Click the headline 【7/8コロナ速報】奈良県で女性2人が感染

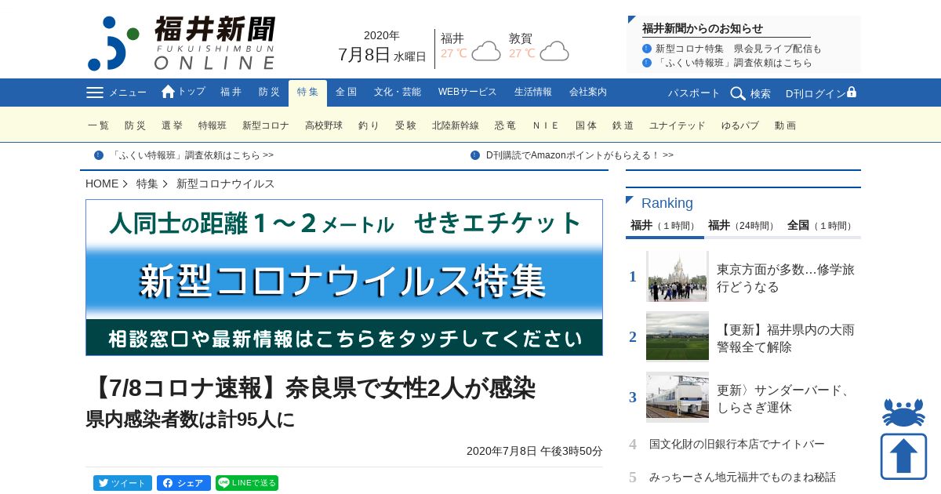tap(312, 387)
